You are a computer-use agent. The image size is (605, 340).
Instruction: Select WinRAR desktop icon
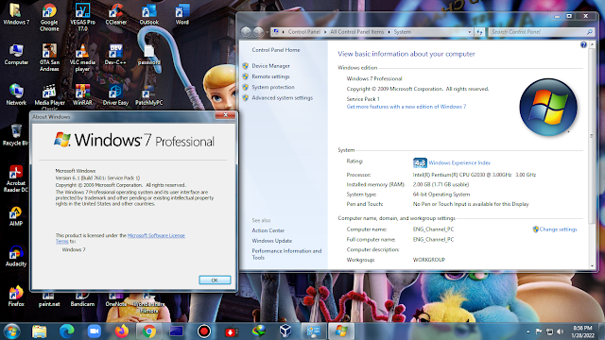pyautogui.click(x=82, y=94)
